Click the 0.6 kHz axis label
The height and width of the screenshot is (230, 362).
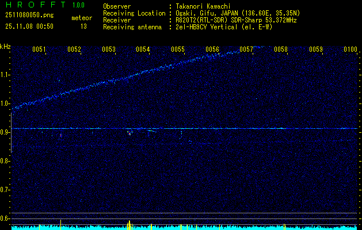pos(5,218)
